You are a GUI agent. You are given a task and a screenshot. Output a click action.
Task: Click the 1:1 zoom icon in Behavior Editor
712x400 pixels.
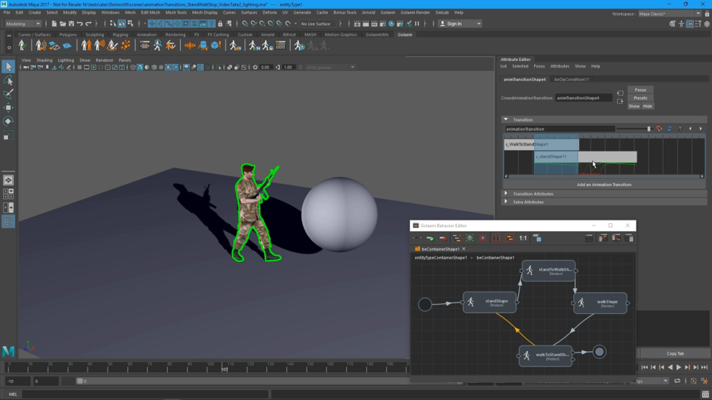pyautogui.click(x=523, y=238)
